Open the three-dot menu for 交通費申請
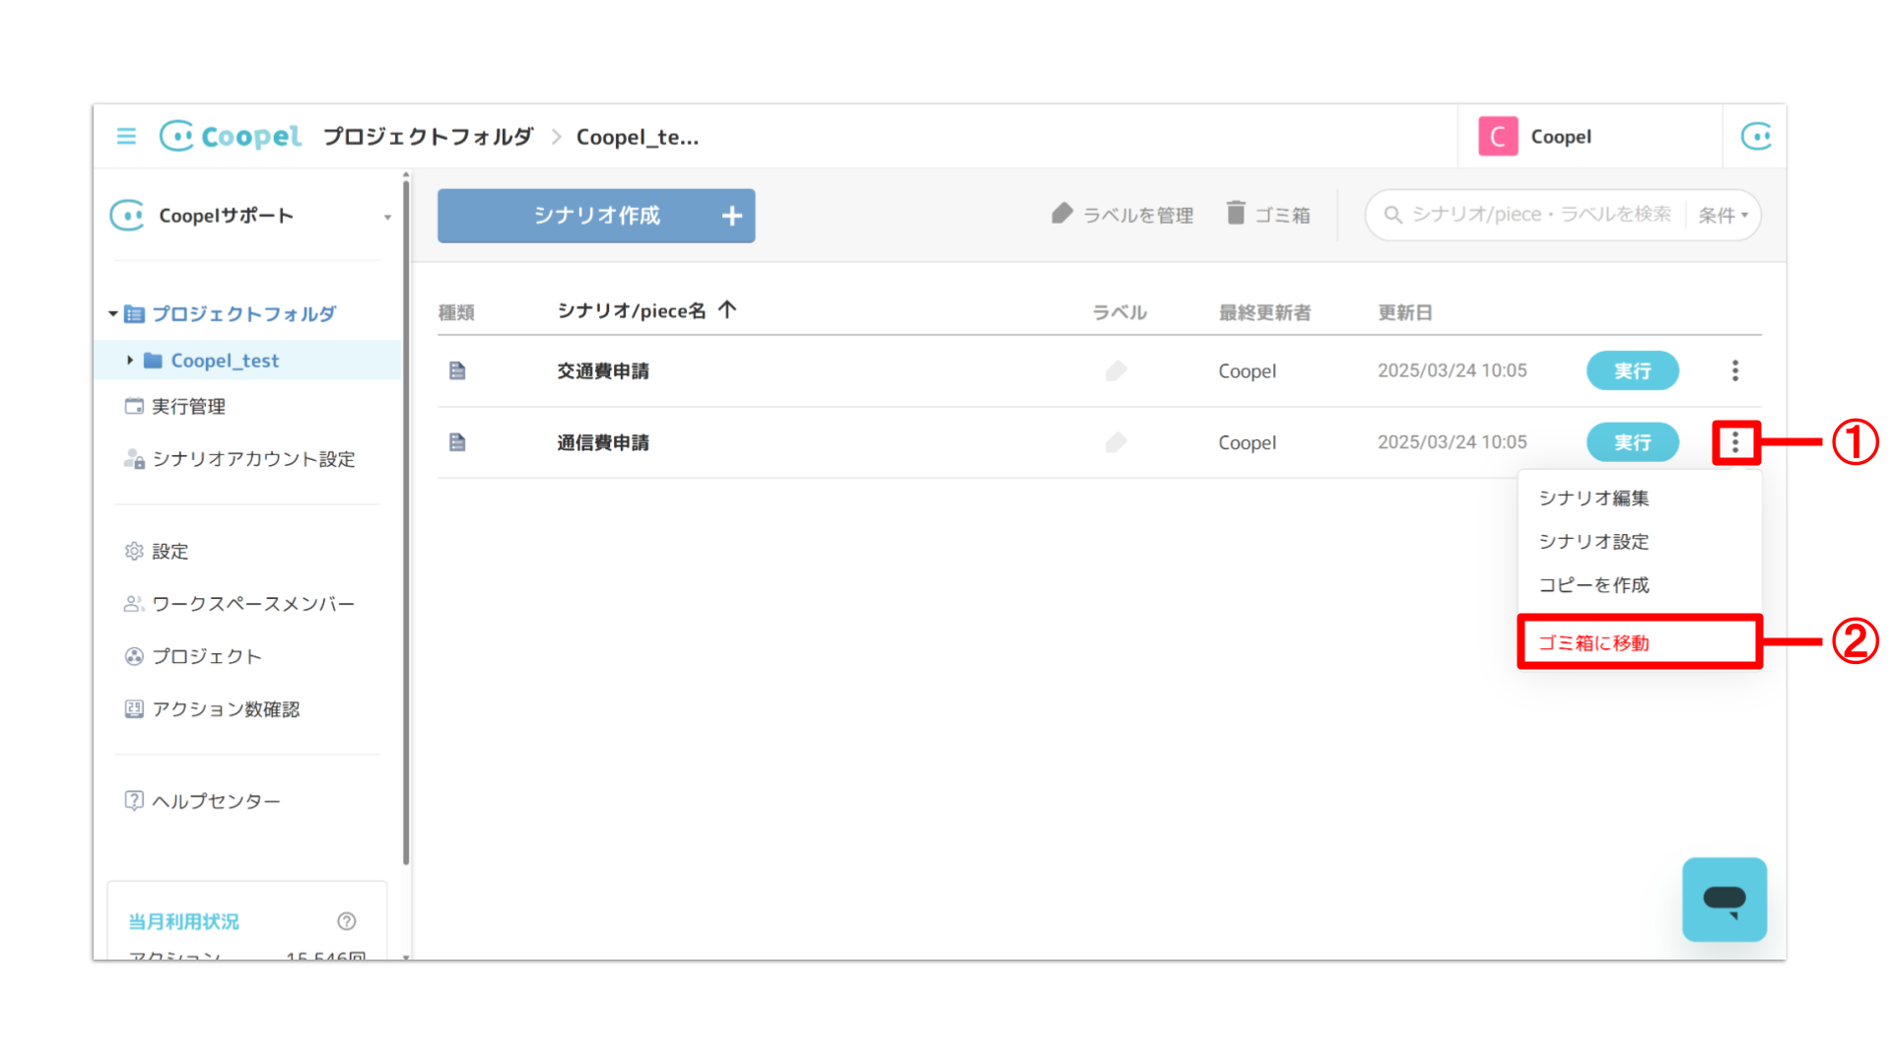This screenshot has width=1892, height=1064. click(1734, 370)
